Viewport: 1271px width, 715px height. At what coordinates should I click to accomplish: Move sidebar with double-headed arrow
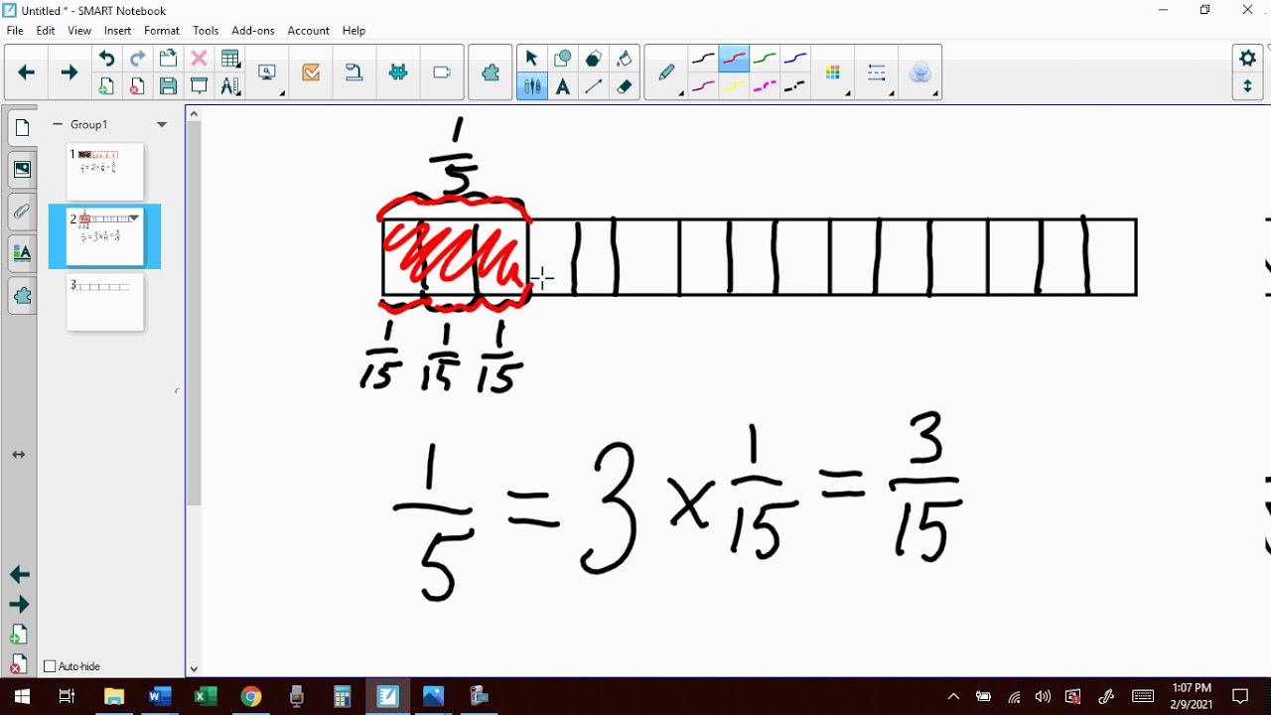[19, 455]
